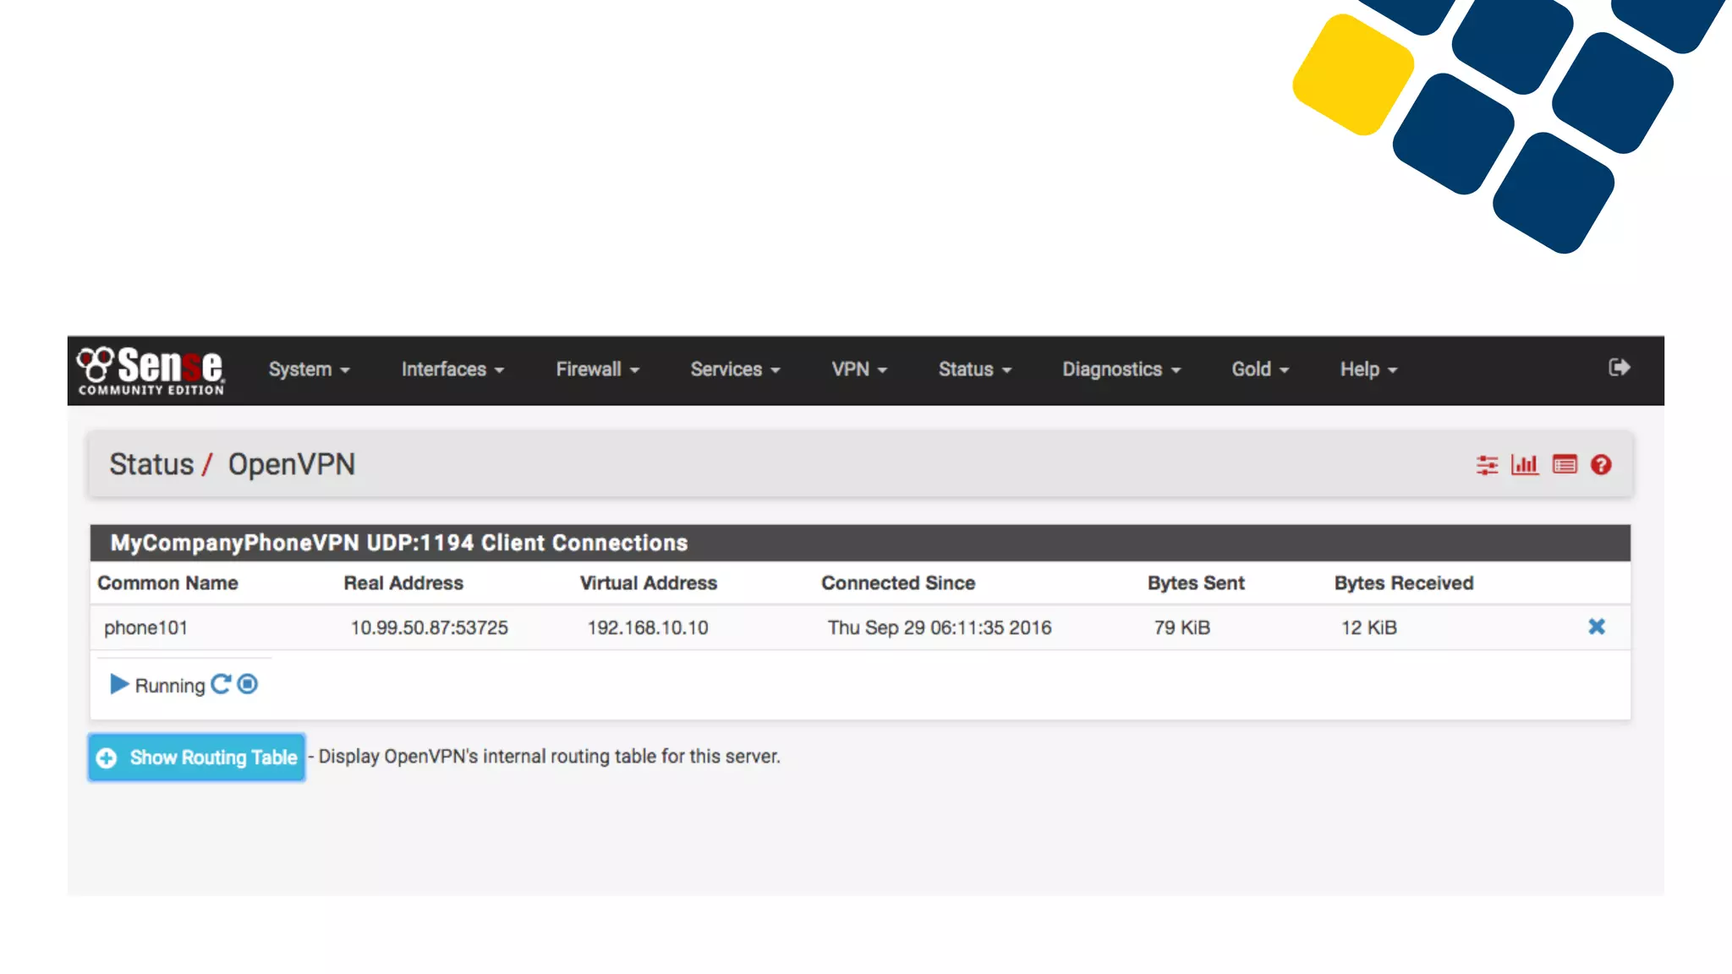Expand the System dropdown menu
Viewport: 1732px width, 974px height.
[x=309, y=369]
